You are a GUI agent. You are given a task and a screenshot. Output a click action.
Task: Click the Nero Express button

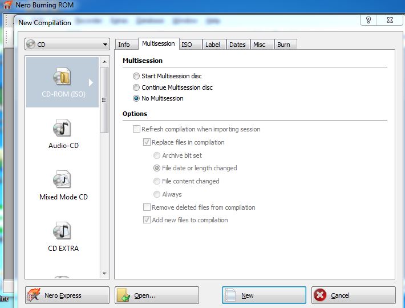tap(67, 295)
